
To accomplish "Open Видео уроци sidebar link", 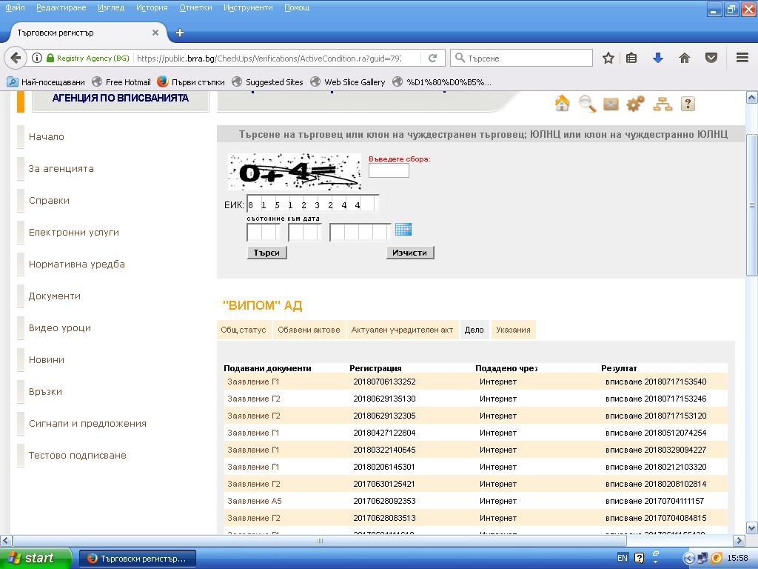I will click(x=60, y=328).
